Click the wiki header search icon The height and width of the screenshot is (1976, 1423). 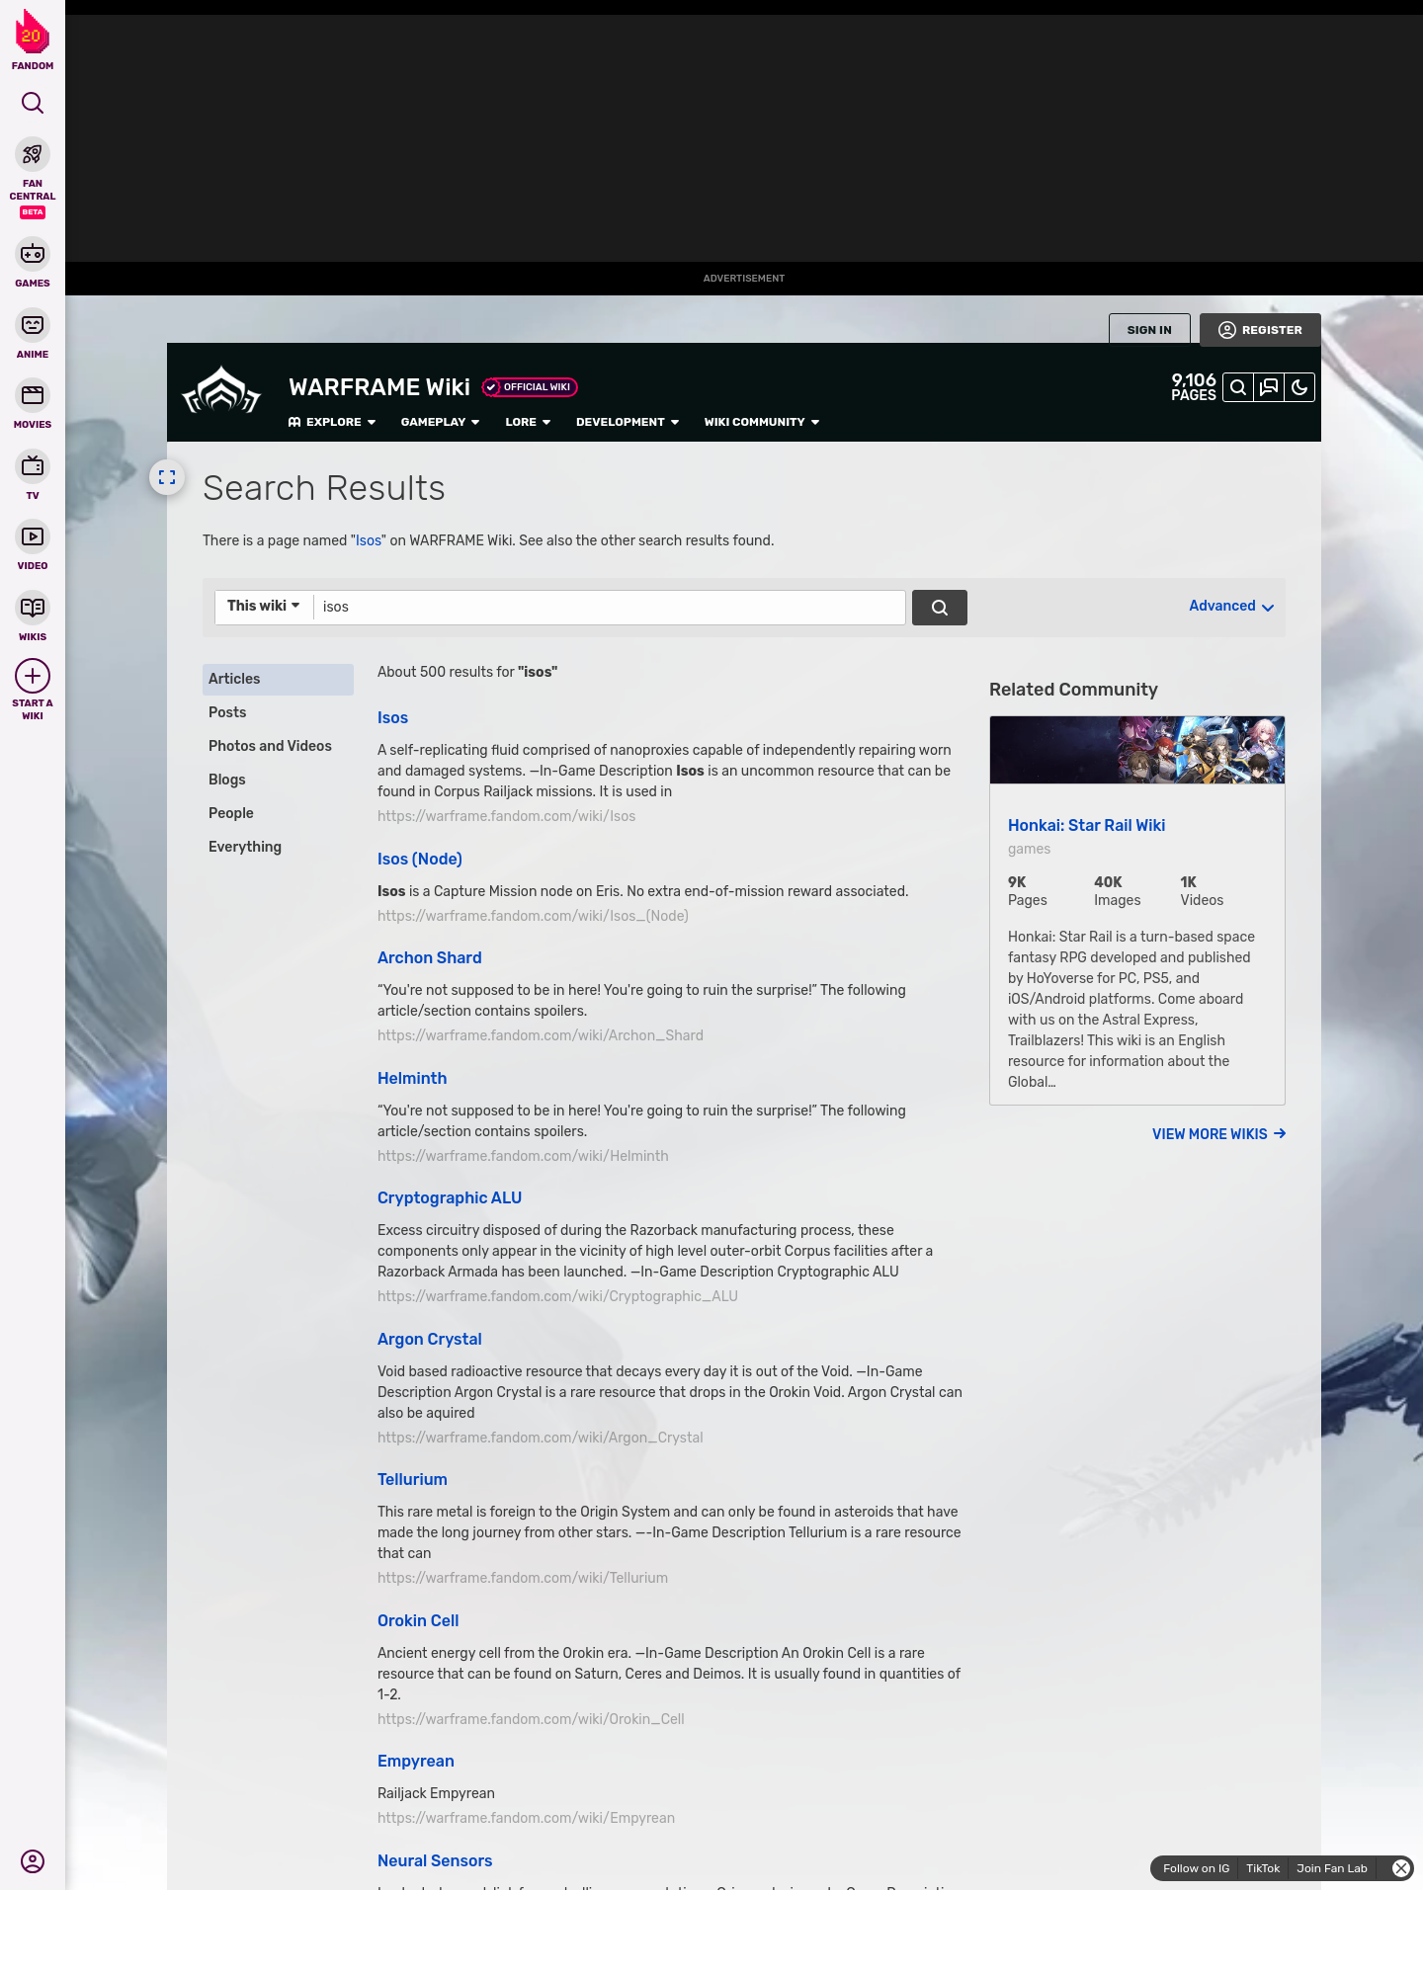pyautogui.click(x=1237, y=387)
